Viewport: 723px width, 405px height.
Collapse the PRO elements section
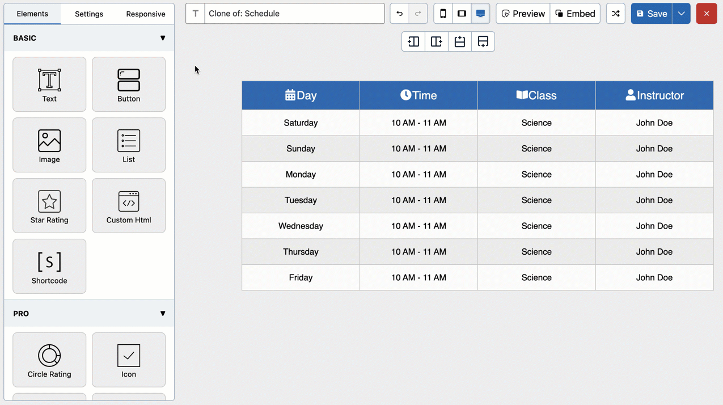point(163,314)
